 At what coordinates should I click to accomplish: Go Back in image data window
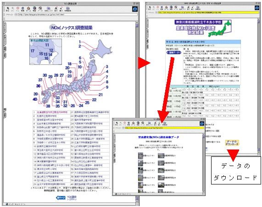tap(117, 124)
